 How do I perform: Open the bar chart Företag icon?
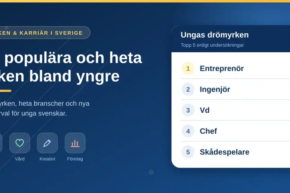click(75, 143)
